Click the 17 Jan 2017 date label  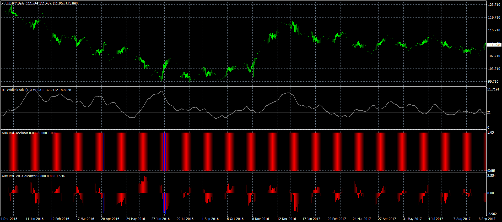coord(311,219)
